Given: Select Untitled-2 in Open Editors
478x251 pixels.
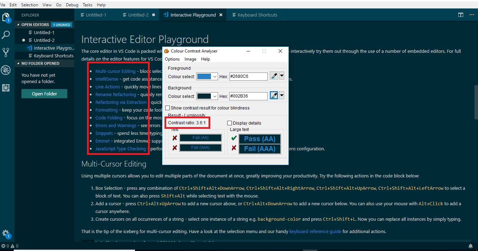Looking at the screenshot, I should pos(44,40).
